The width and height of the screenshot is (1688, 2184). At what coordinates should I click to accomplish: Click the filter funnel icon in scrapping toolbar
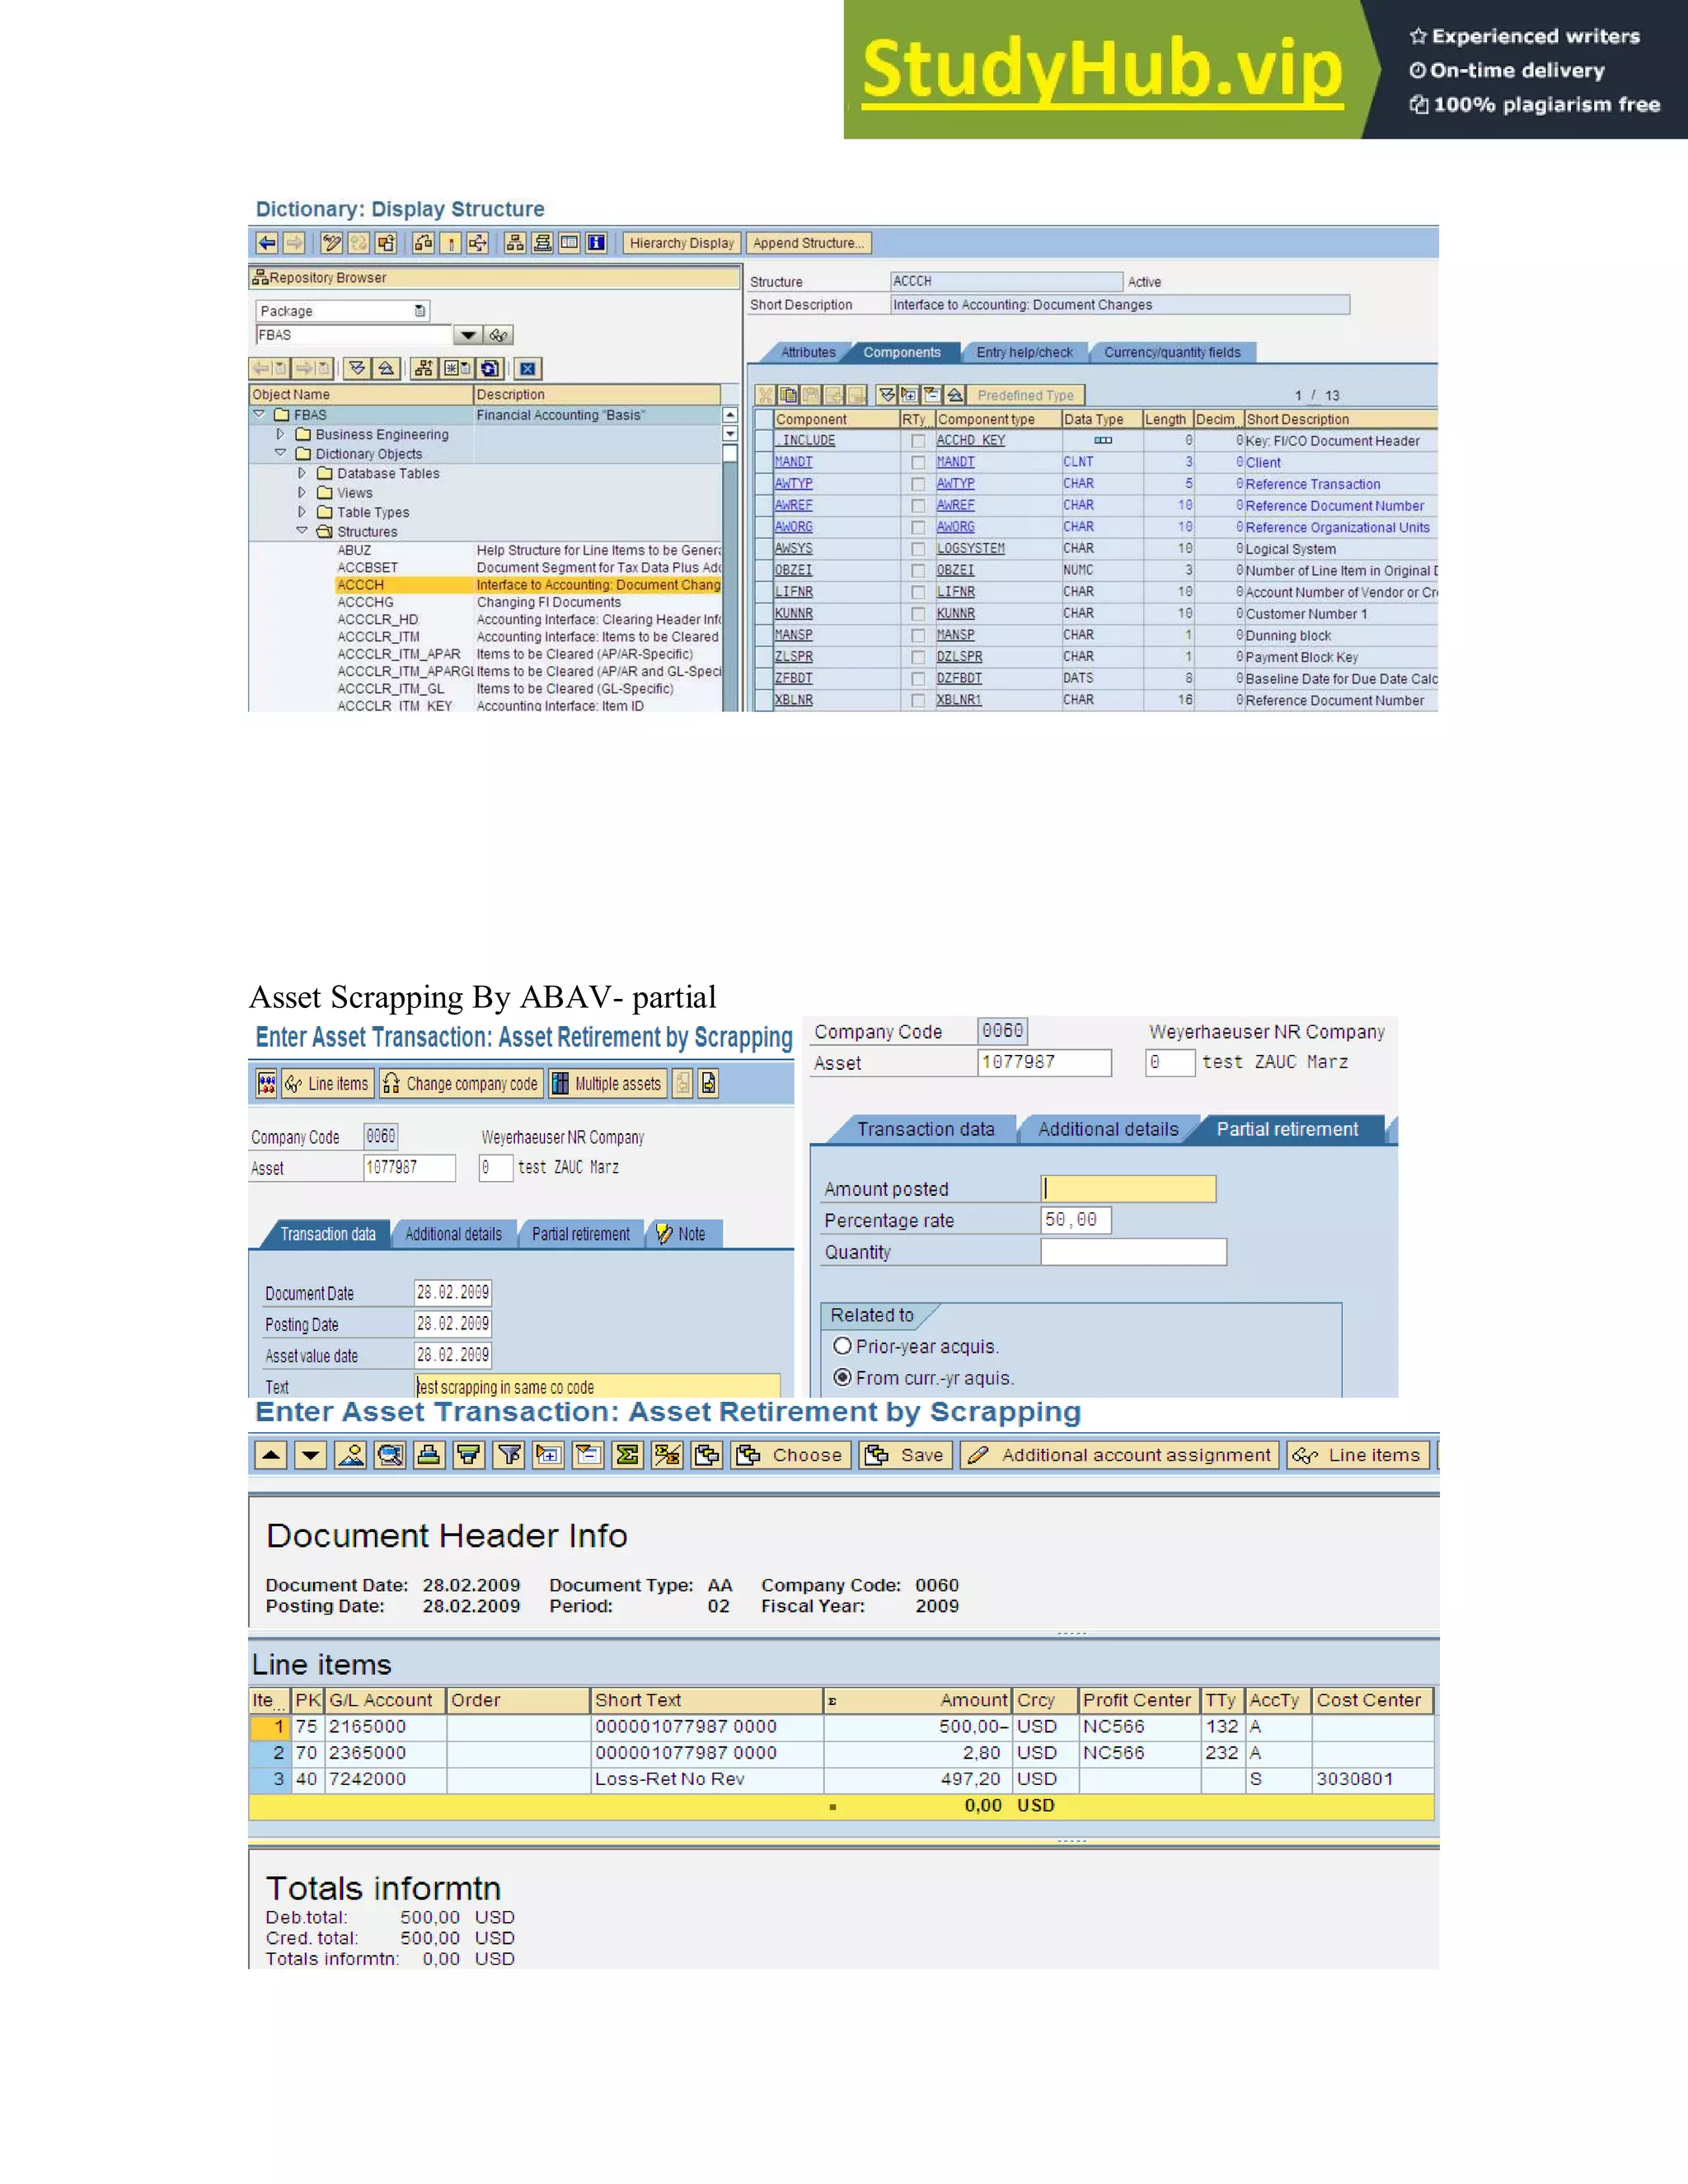click(x=509, y=1455)
